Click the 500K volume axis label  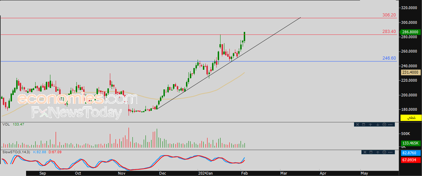pos(406,133)
